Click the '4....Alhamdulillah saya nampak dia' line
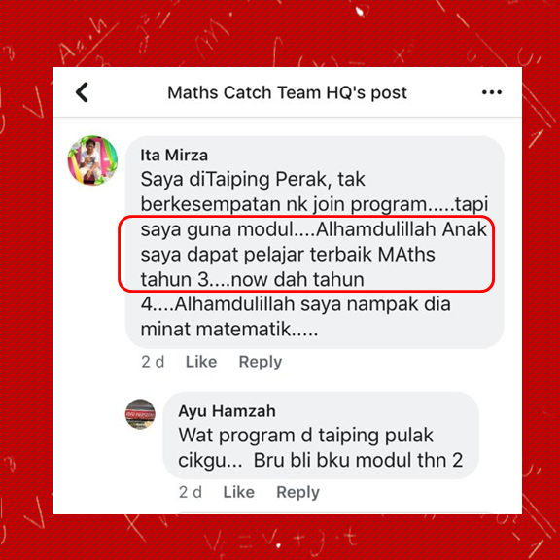 click(296, 304)
